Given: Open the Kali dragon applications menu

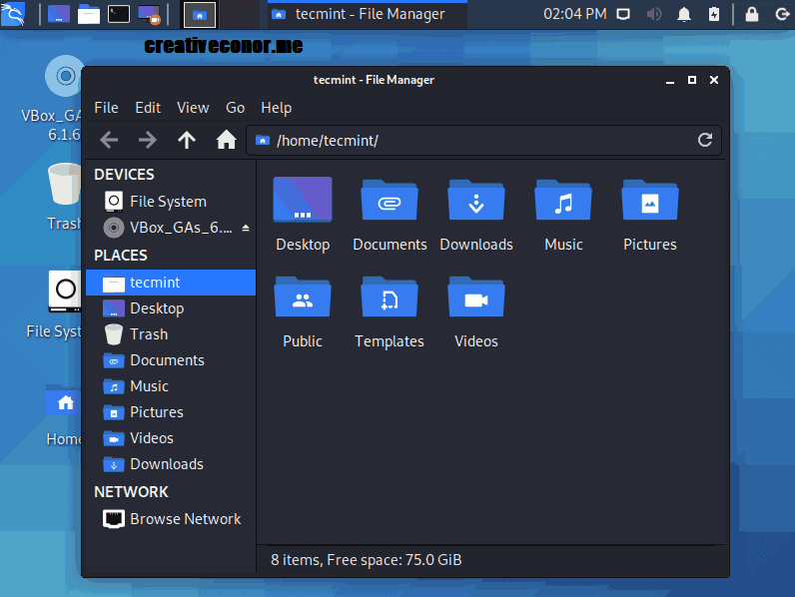Looking at the screenshot, I should pyautogui.click(x=13, y=14).
